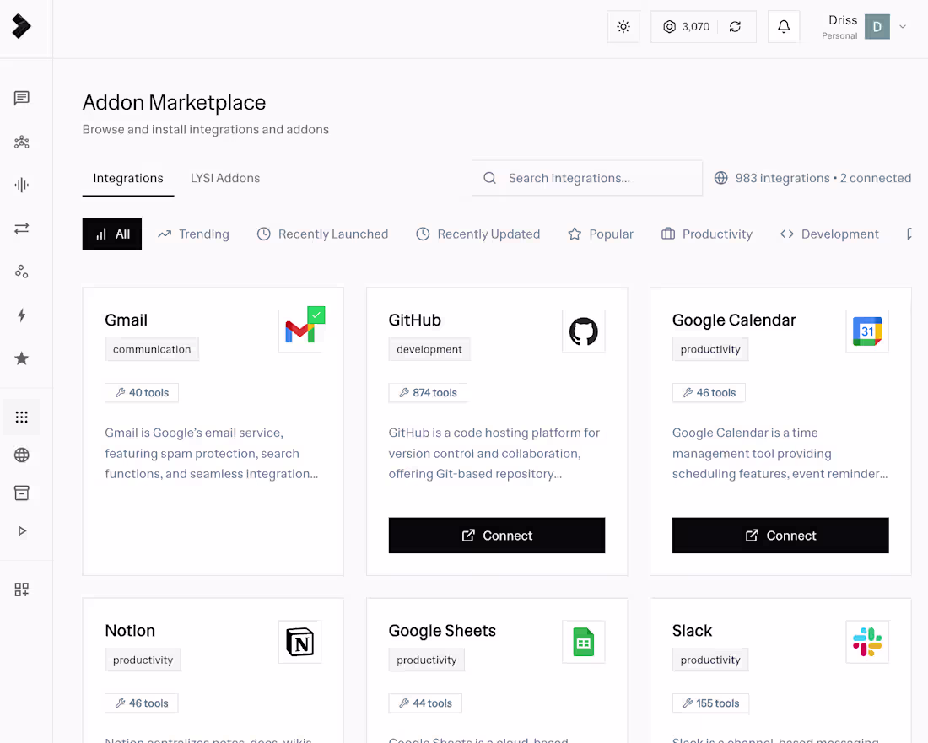Screen dimensions: 928x743
Task: Select the Trending category filter
Action: click(x=193, y=234)
